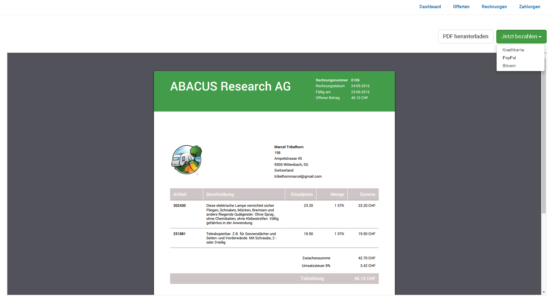The image size is (554, 307).
Task: Click the Zwischensumme label
Action: click(316, 258)
